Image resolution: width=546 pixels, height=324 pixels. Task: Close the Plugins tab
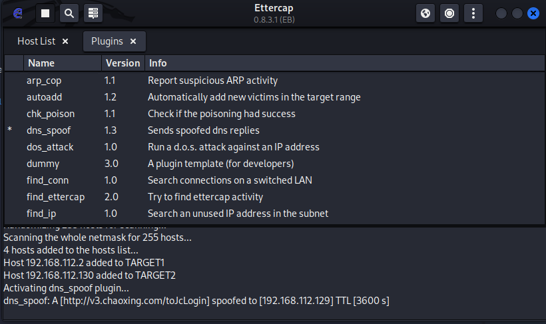[x=133, y=41]
